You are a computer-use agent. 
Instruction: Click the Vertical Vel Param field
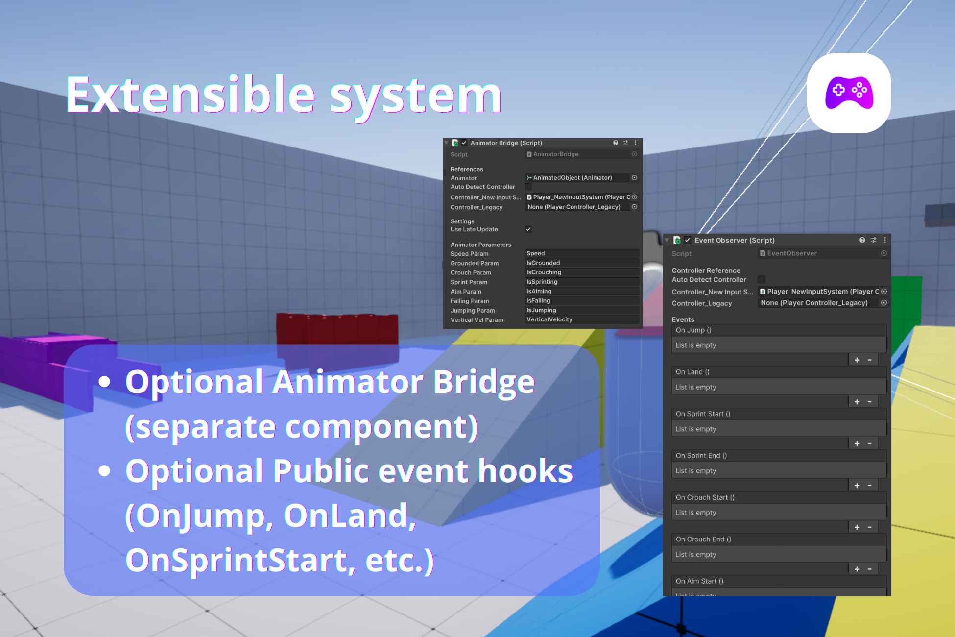pos(581,319)
